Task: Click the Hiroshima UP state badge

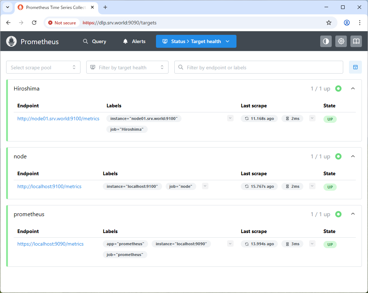Action: [x=330, y=119]
